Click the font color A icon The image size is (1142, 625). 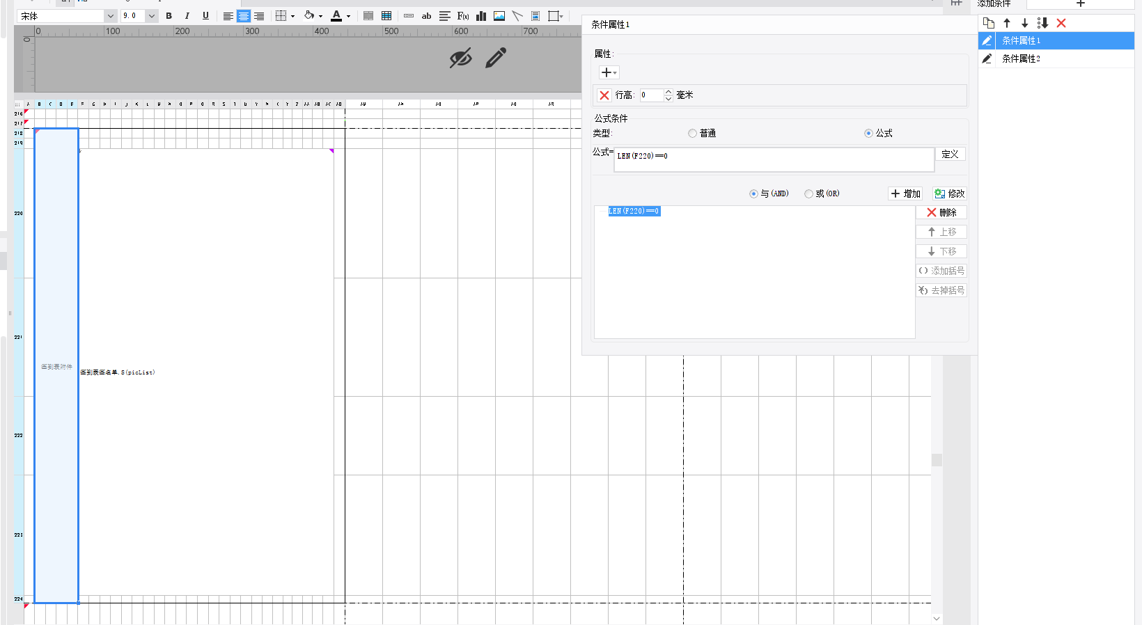pyautogui.click(x=336, y=15)
